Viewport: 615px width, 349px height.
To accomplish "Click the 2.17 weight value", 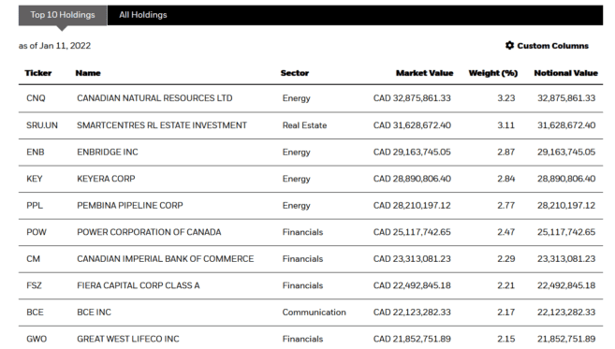I will coord(506,313).
